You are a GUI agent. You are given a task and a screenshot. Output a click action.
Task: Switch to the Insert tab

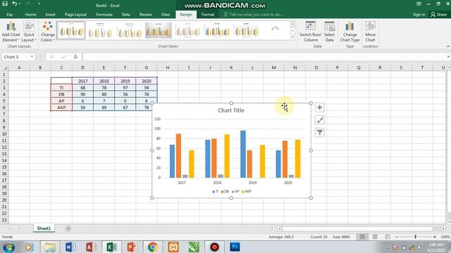click(50, 14)
